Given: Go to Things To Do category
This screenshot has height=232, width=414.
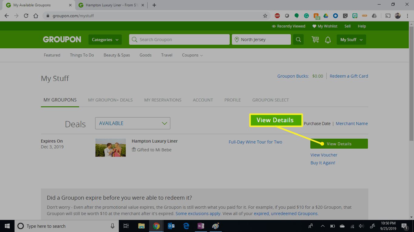Looking at the screenshot, I should 82,55.
